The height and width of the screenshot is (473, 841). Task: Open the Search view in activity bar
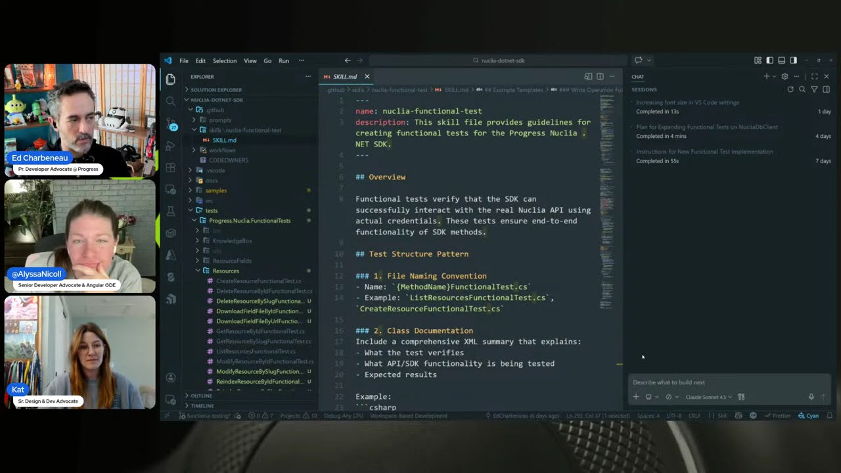(171, 101)
